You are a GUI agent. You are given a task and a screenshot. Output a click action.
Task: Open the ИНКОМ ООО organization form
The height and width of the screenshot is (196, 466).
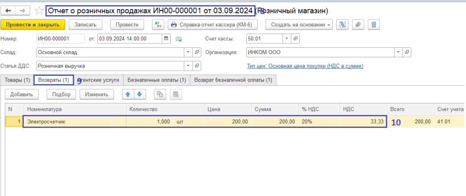click(x=407, y=53)
